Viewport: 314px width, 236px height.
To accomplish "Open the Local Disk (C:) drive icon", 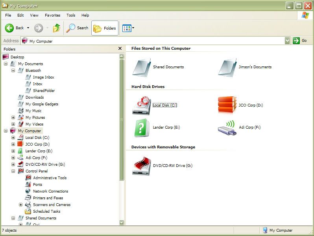I will click(142, 105).
